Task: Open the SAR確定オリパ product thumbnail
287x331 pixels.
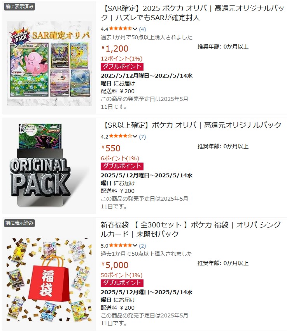Action: click(49, 63)
